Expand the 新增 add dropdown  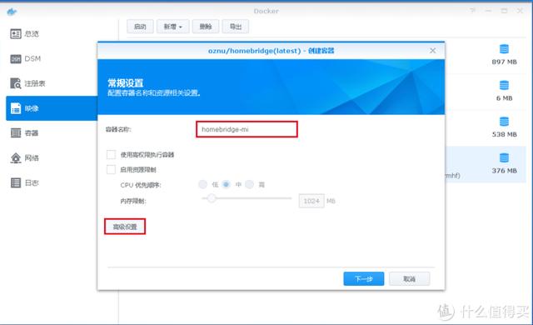point(172,27)
